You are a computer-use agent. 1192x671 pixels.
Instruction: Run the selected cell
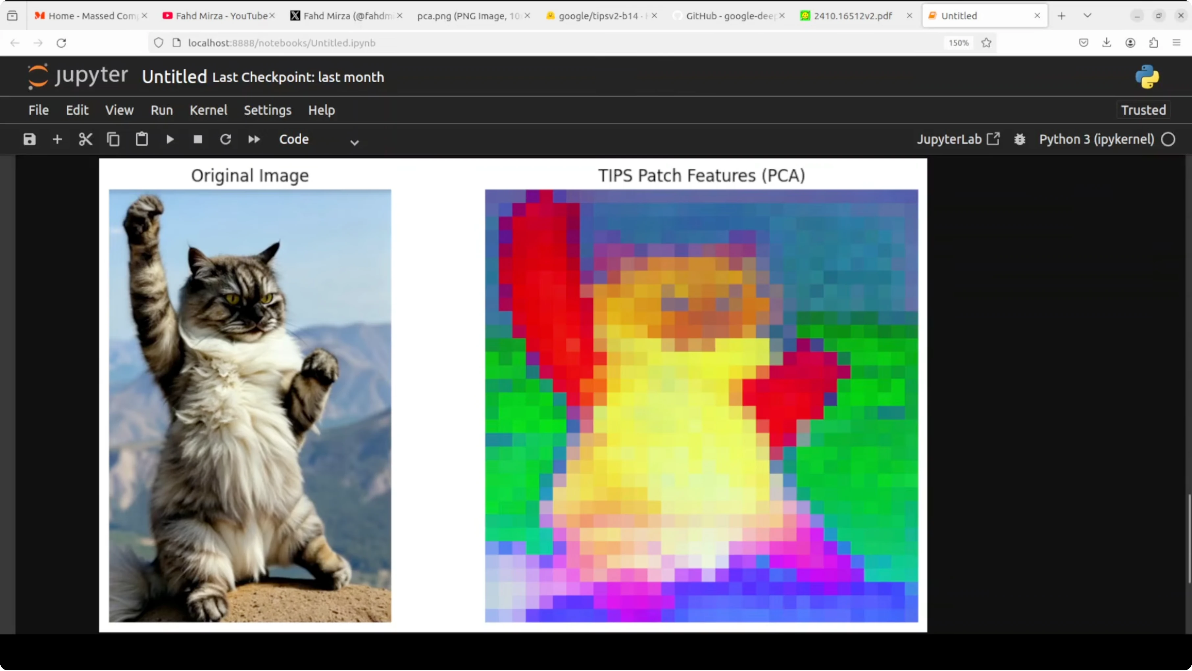pos(170,139)
